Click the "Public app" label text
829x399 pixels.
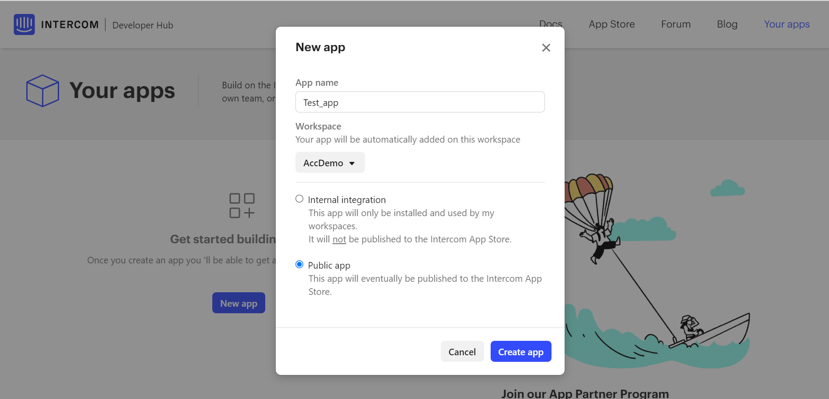(329, 265)
